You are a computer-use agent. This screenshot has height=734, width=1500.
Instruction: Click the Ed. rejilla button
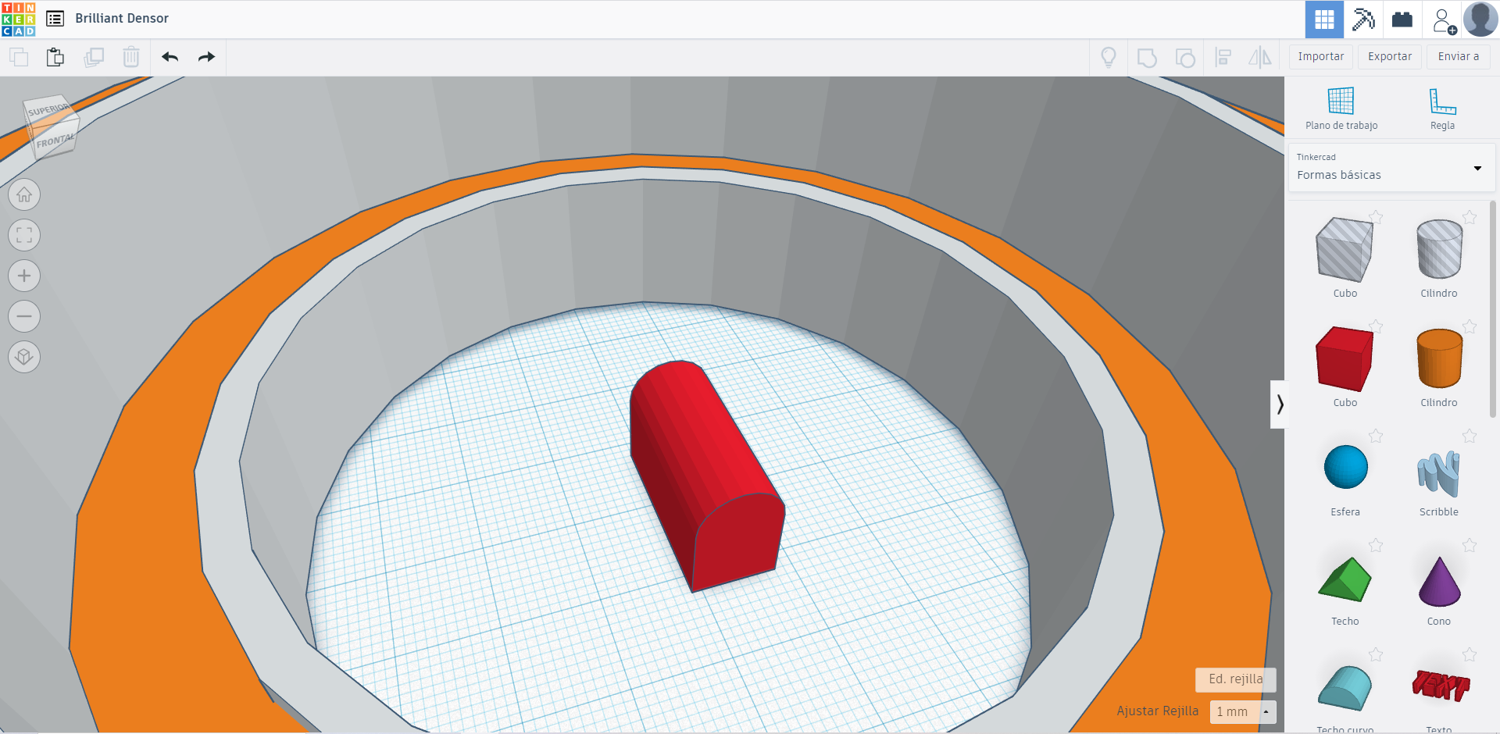click(x=1235, y=679)
